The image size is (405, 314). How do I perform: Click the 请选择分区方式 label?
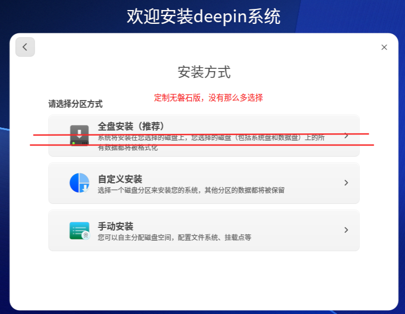[x=76, y=104]
